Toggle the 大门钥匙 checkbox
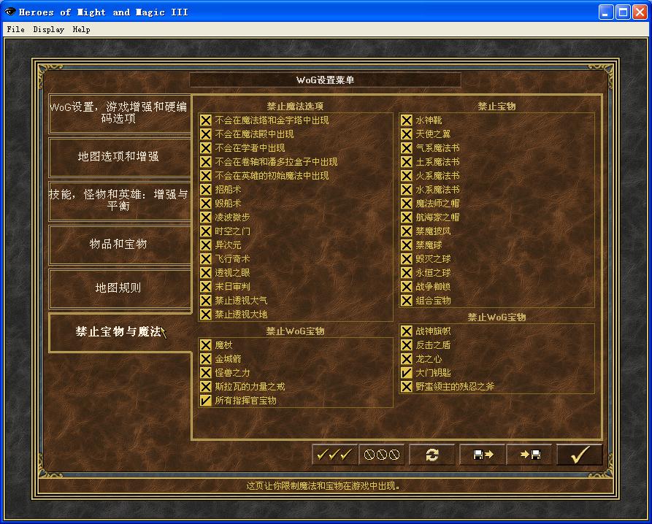 coord(406,373)
